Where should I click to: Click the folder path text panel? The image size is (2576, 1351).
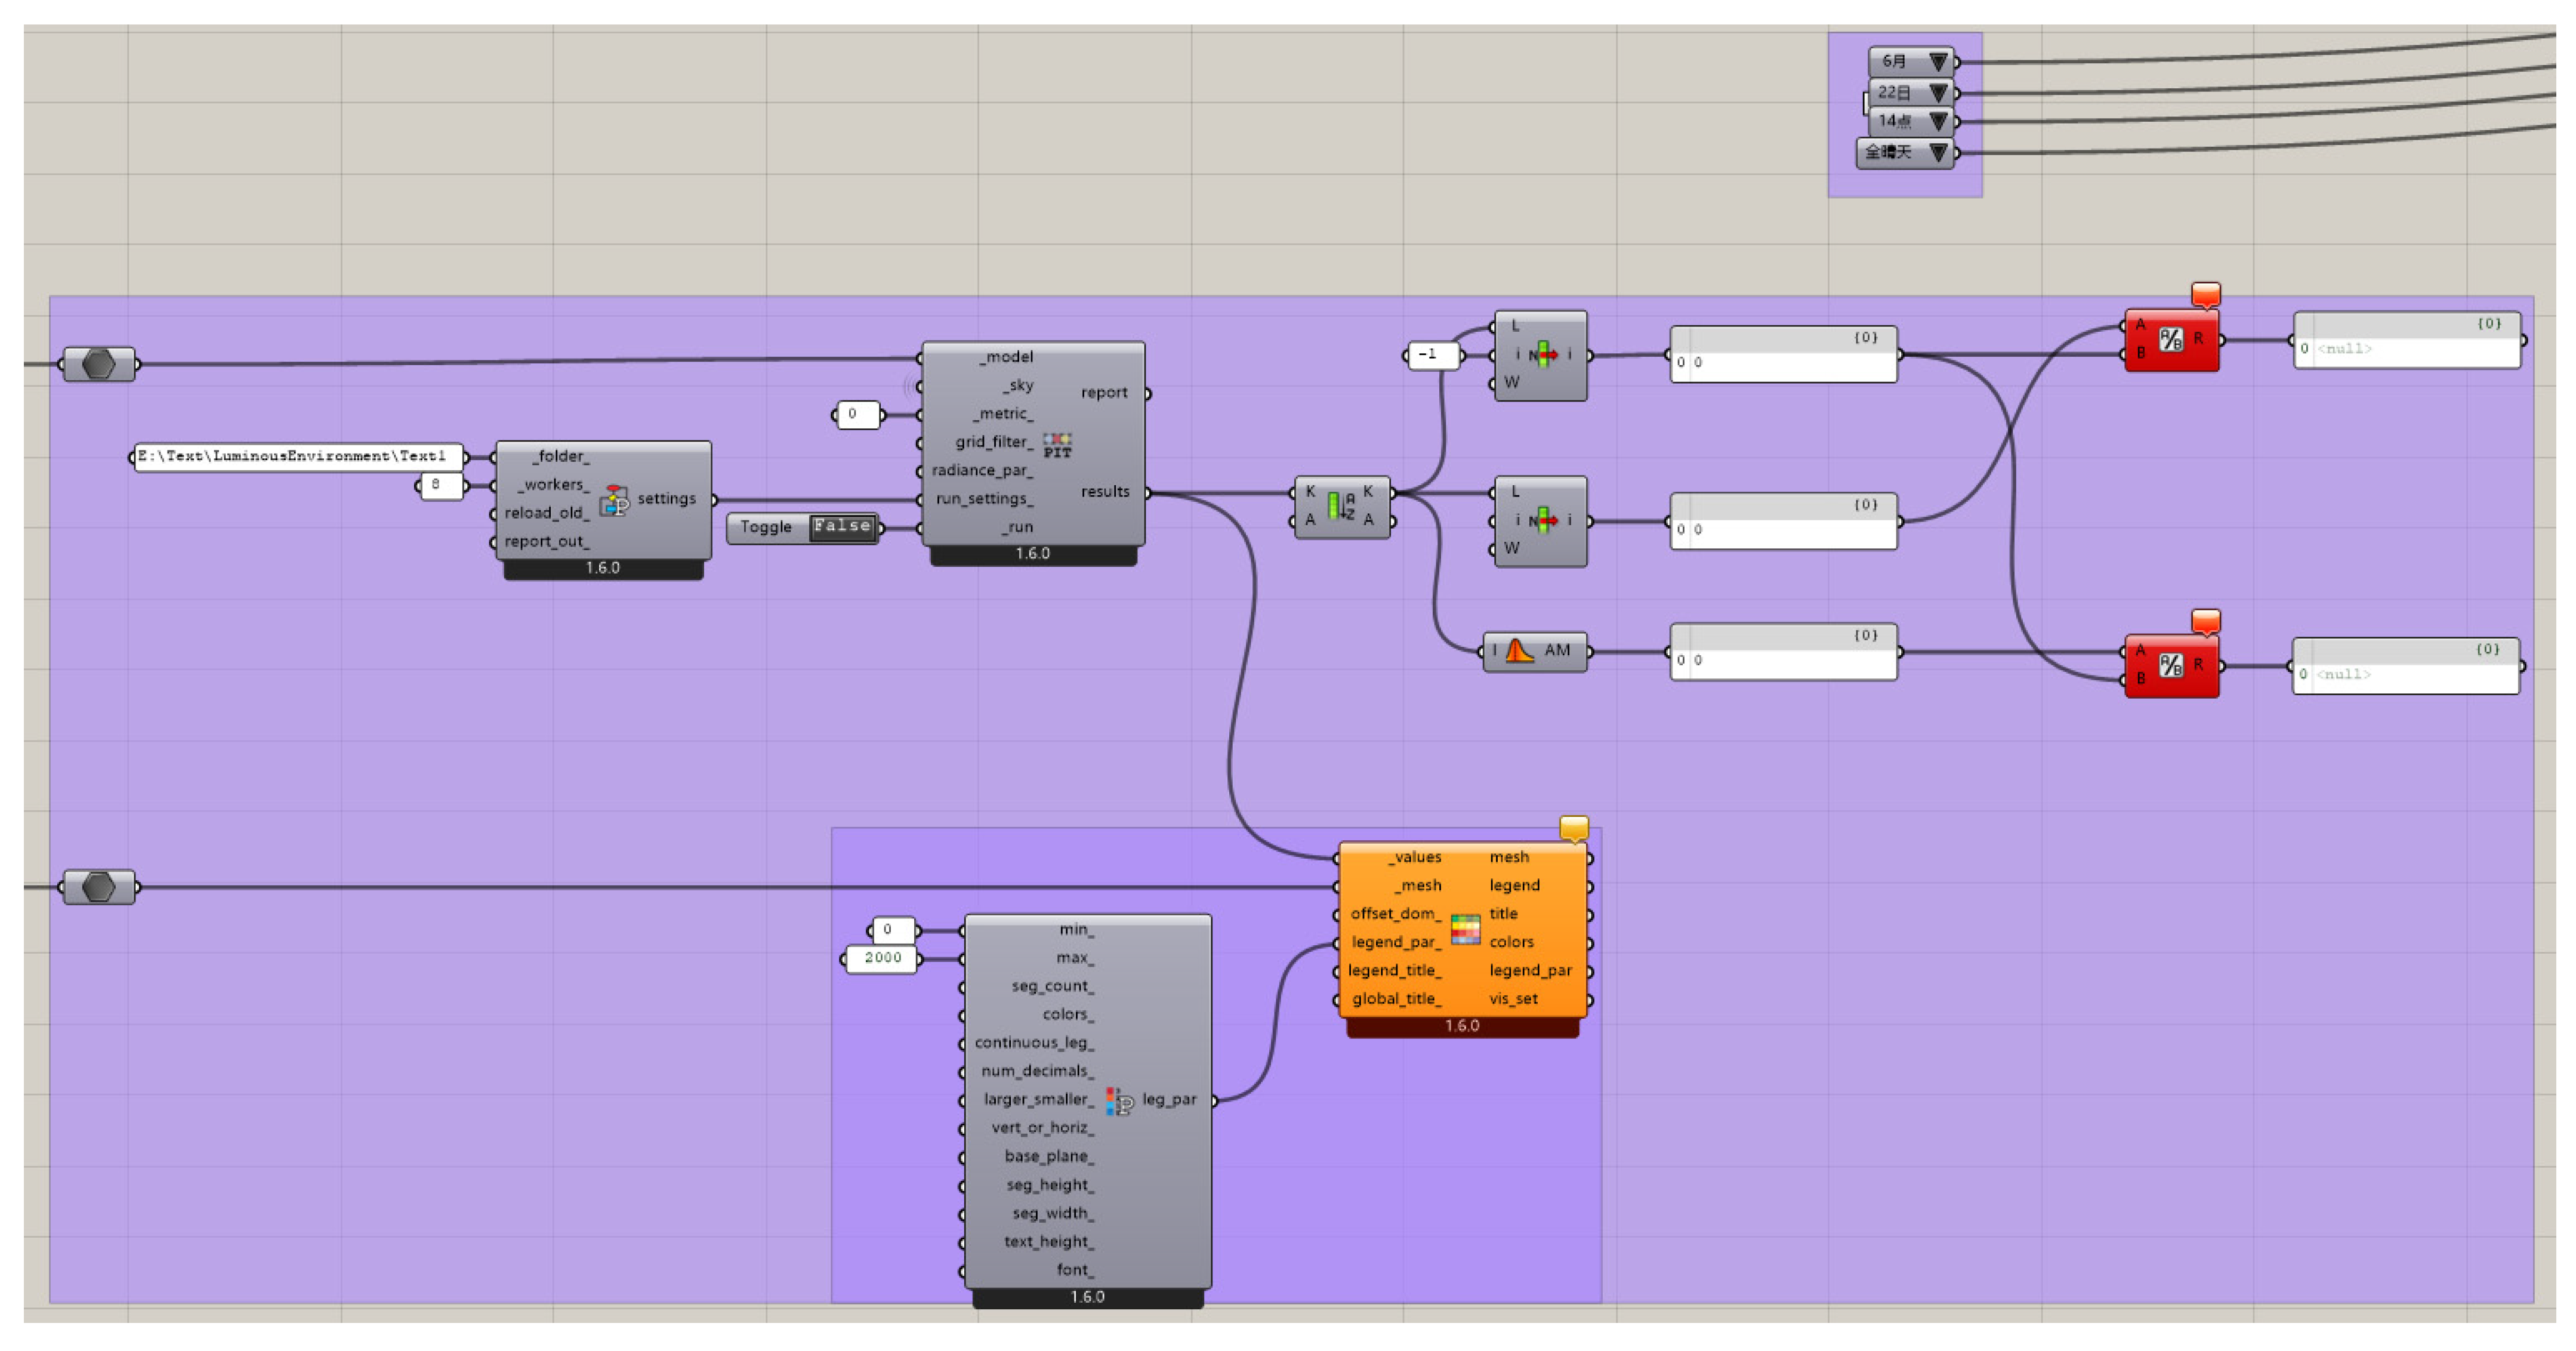297,457
